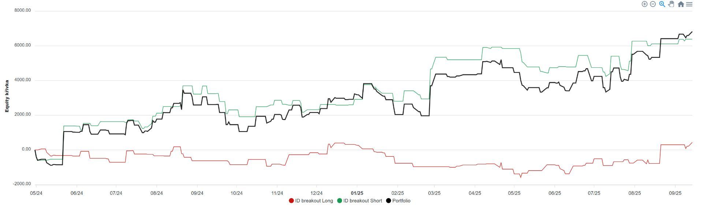Screen dimensions: 703x208
Task: Click the -2000.00 y-axis label
Action: coord(22,184)
